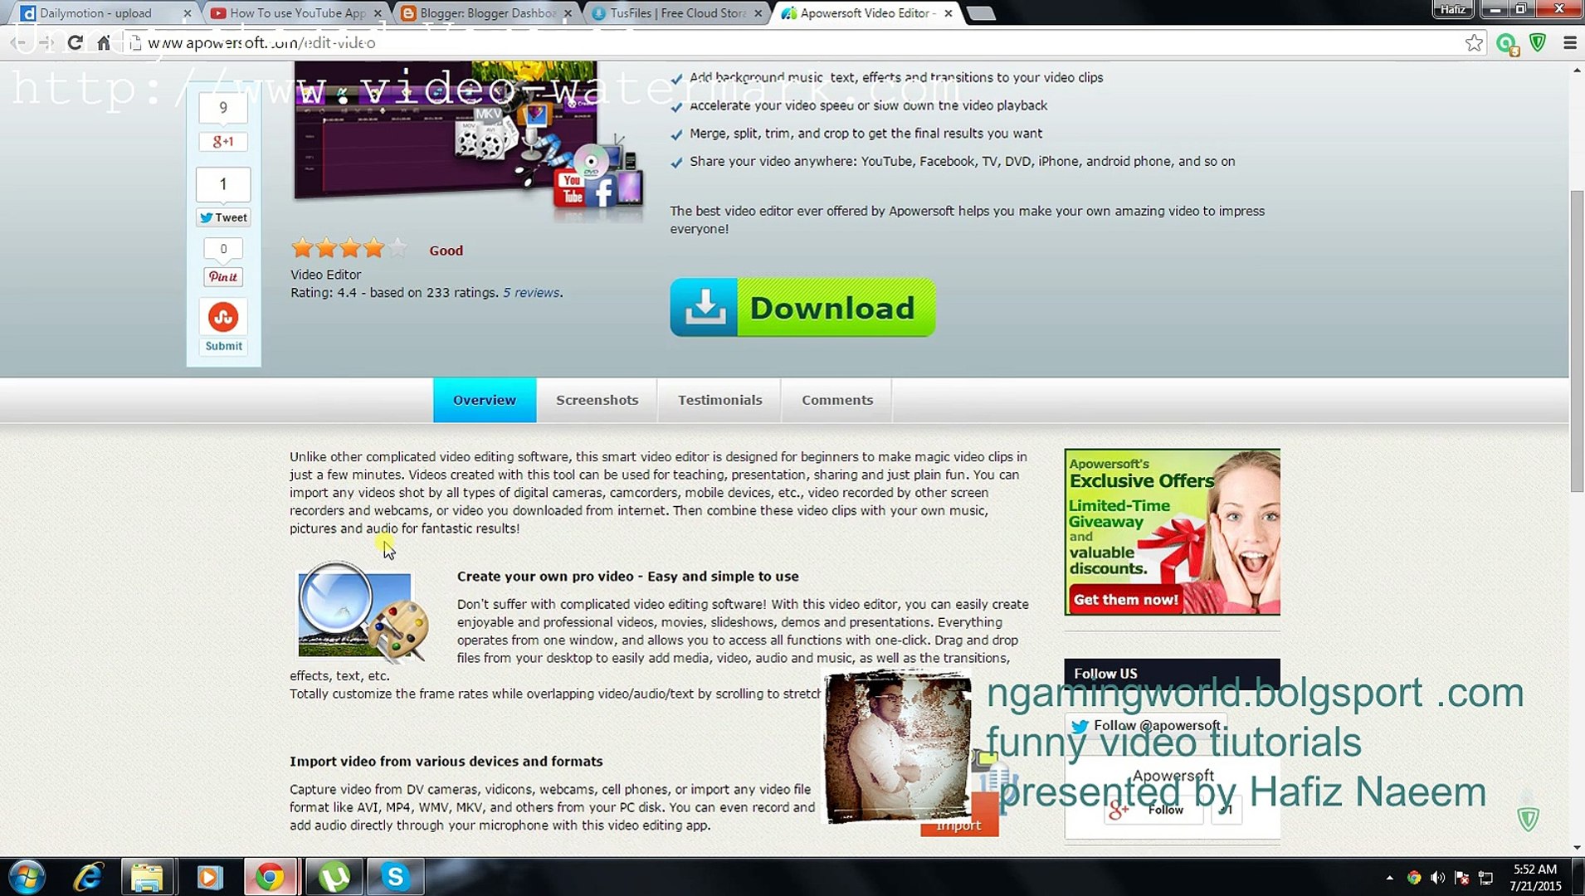Open the Chrome hamburger menu
The image size is (1585, 896).
1570,42
